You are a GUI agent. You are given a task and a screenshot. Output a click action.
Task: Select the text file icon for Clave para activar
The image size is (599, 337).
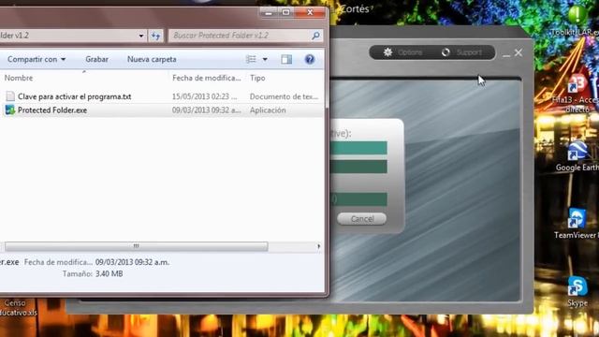[x=10, y=96]
